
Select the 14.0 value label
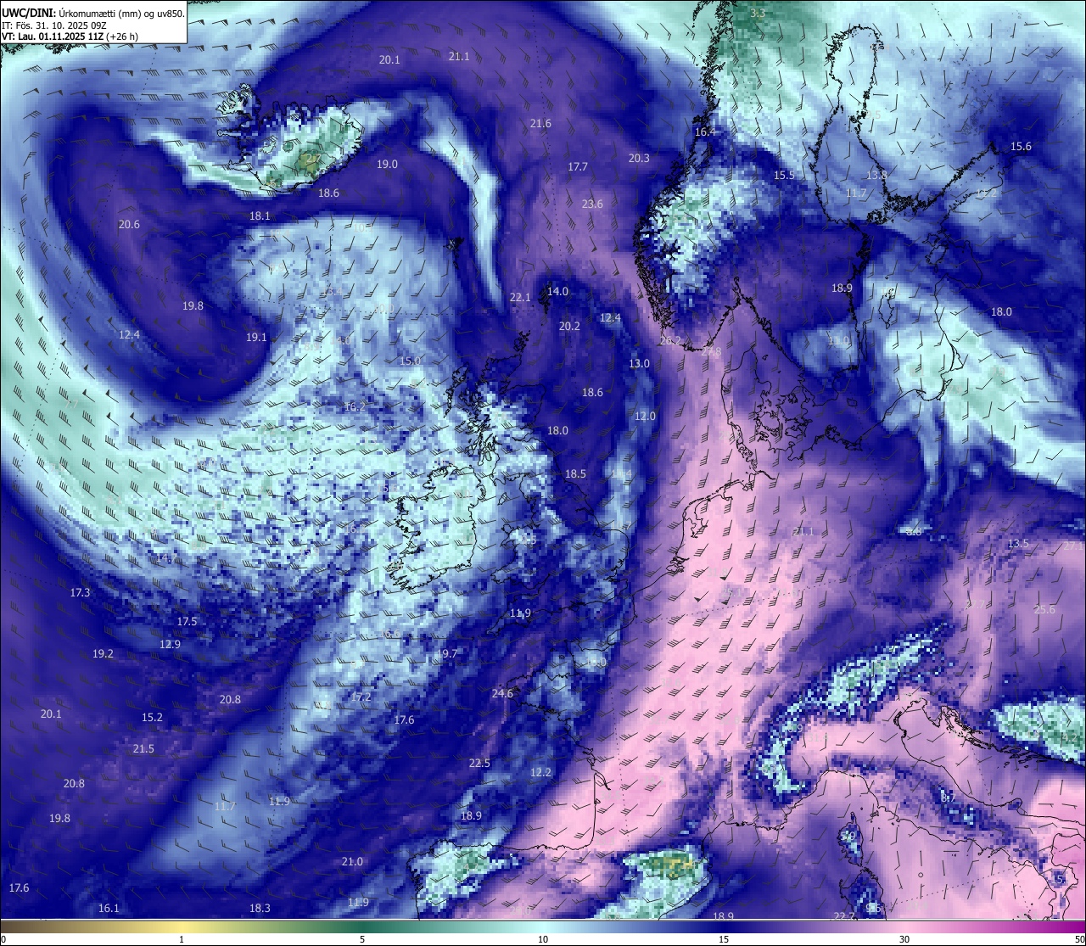point(557,292)
